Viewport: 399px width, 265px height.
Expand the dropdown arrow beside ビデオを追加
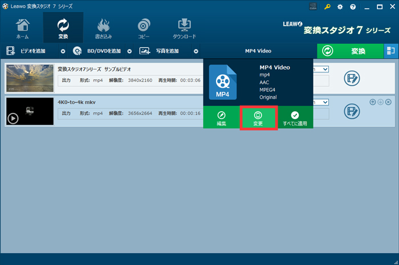tap(63, 51)
